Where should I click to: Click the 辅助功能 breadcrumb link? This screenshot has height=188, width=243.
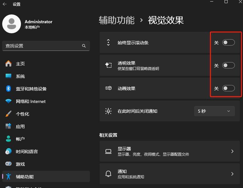[116, 20]
